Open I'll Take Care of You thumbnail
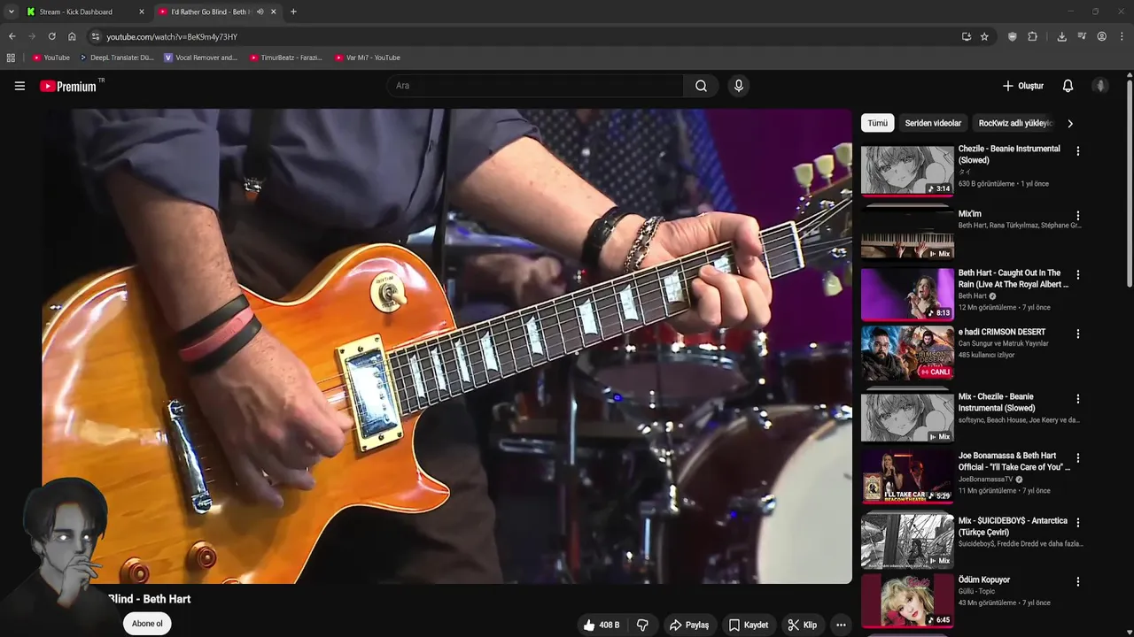Screen dimensions: 1134x637 pyautogui.click(x=907, y=476)
